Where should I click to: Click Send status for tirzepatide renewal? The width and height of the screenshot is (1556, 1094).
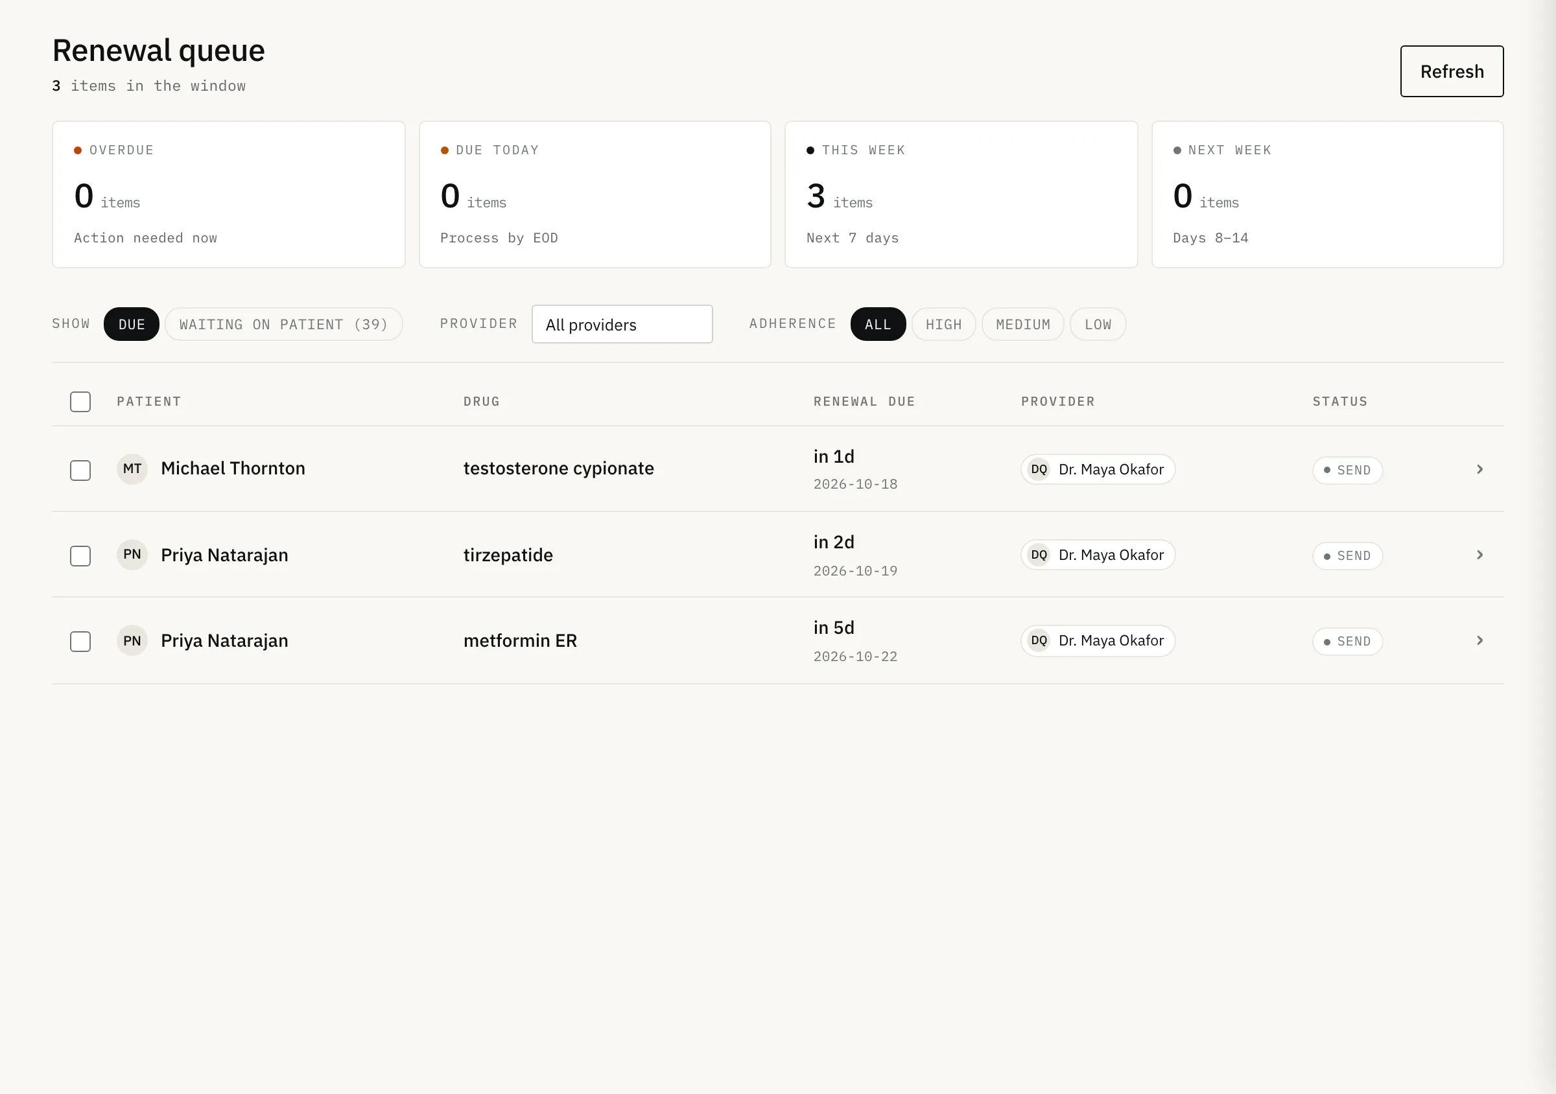coord(1347,556)
